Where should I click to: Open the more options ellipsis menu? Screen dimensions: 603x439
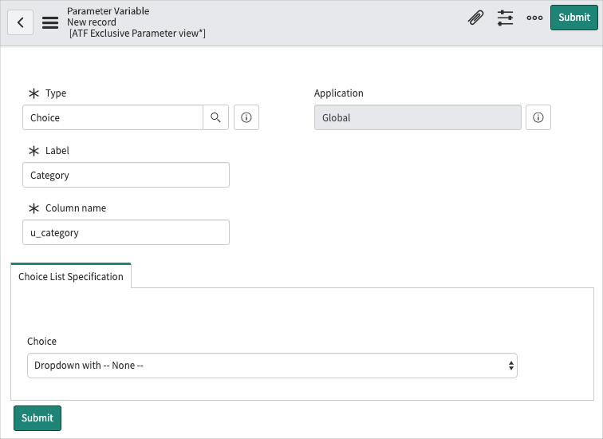point(534,18)
